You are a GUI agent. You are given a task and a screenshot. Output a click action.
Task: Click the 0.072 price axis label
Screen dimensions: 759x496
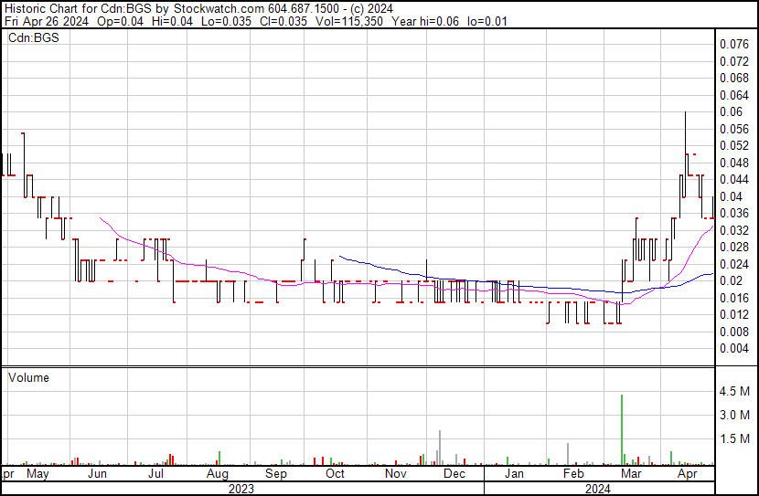click(x=734, y=61)
